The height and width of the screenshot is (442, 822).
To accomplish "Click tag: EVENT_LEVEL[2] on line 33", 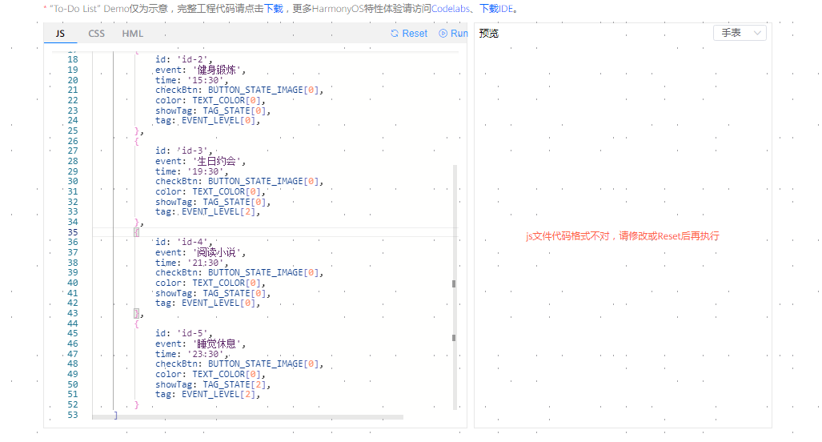I will (x=207, y=212).
